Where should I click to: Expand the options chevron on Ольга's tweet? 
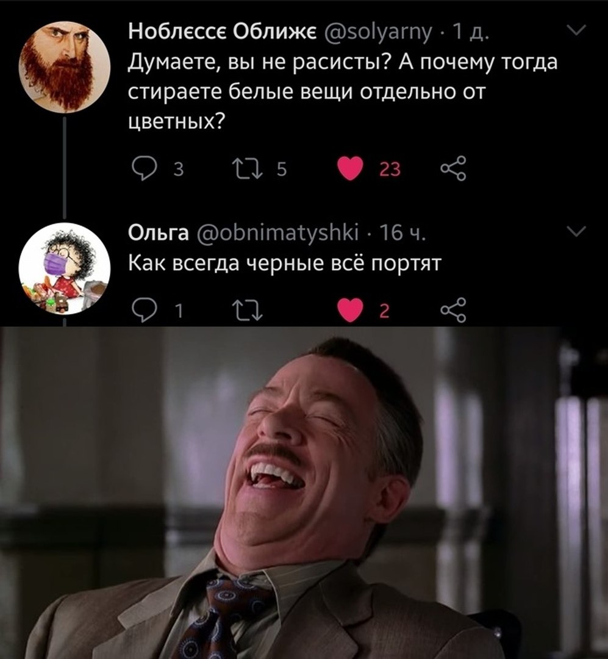click(576, 231)
